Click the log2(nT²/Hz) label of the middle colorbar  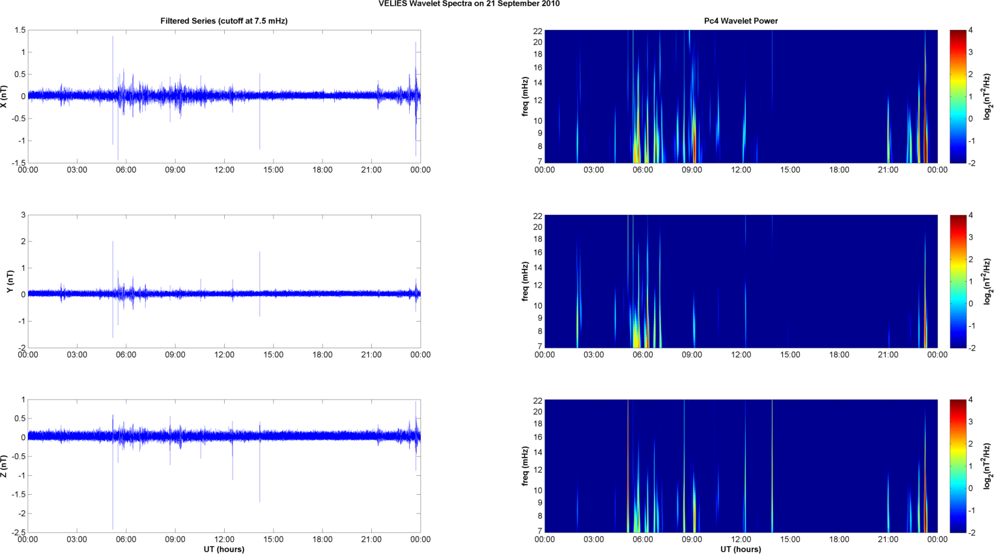point(987,281)
